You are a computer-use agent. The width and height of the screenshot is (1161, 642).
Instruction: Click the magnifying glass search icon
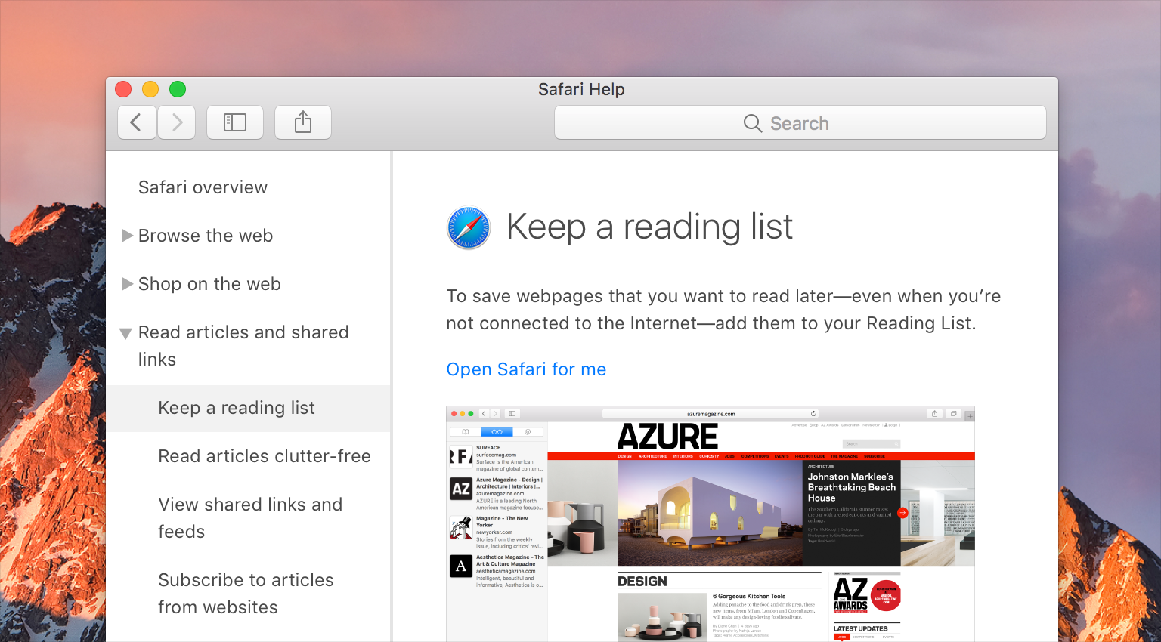tap(753, 123)
